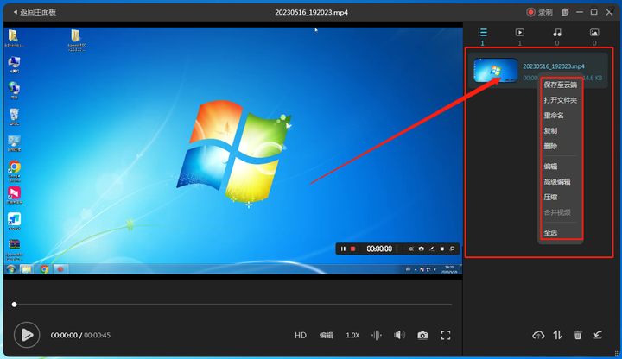Open the 1.0X playback speed selector

pyautogui.click(x=352, y=335)
